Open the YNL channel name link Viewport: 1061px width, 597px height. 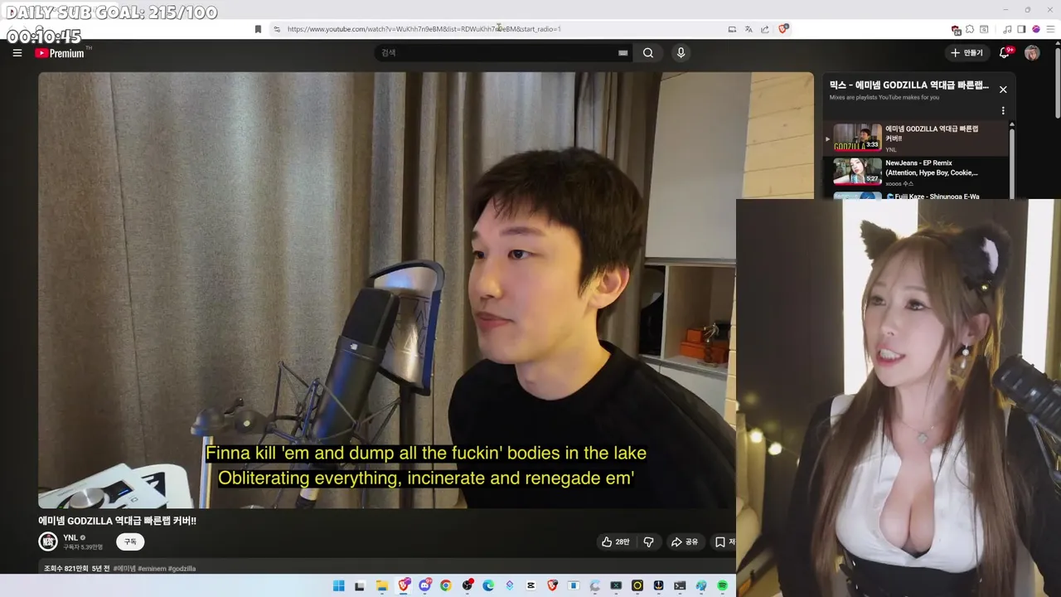(x=70, y=537)
